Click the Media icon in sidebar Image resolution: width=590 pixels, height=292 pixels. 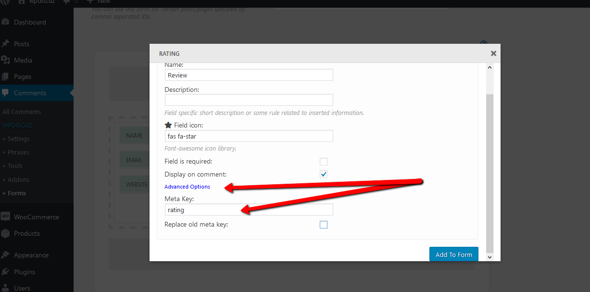6,60
